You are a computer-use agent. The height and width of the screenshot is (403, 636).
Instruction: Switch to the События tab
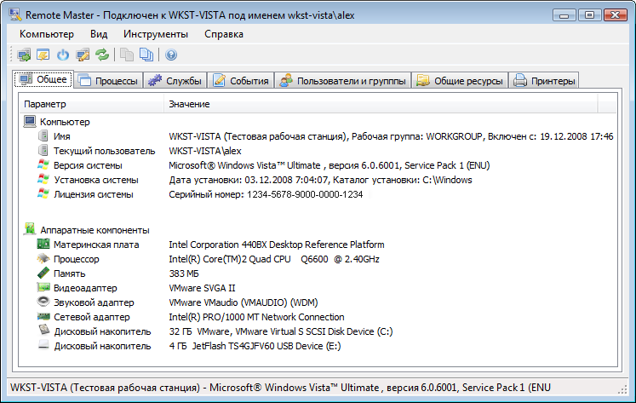click(241, 80)
